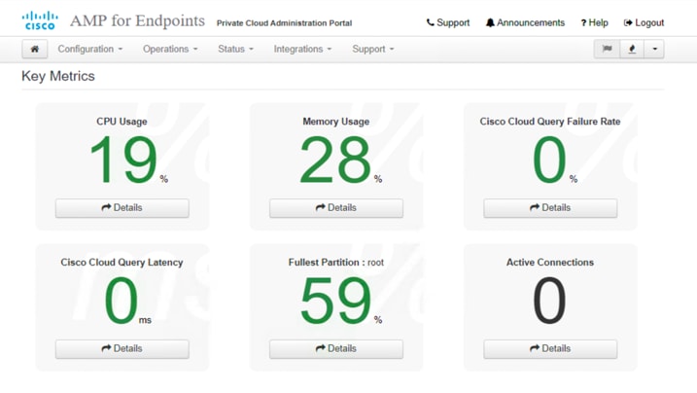Click the Cisco logo
Viewport: 697px width, 393px height.
[x=40, y=20]
